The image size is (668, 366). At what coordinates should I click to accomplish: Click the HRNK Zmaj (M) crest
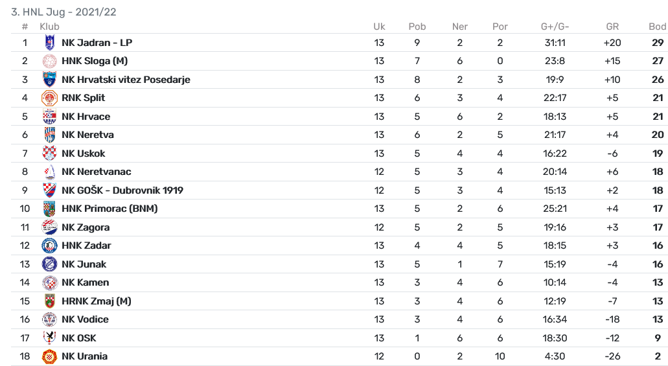(x=49, y=301)
